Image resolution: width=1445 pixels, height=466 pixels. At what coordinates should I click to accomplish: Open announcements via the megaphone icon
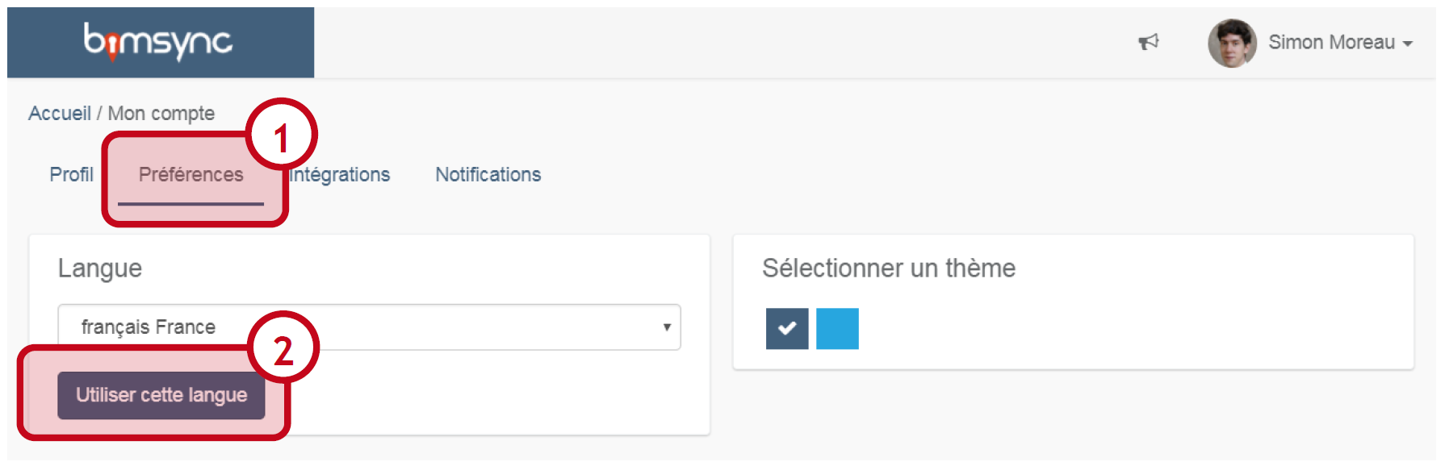[x=1148, y=42]
